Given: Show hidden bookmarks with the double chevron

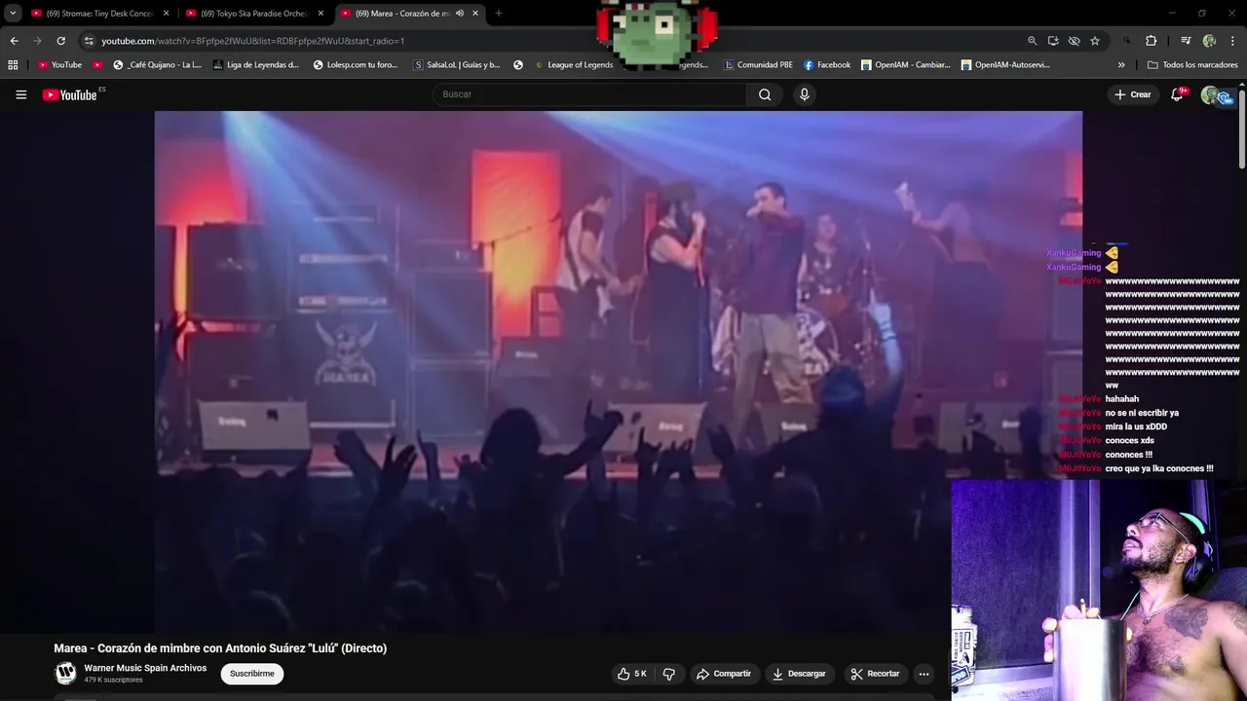Looking at the screenshot, I should click(x=1121, y=65).
